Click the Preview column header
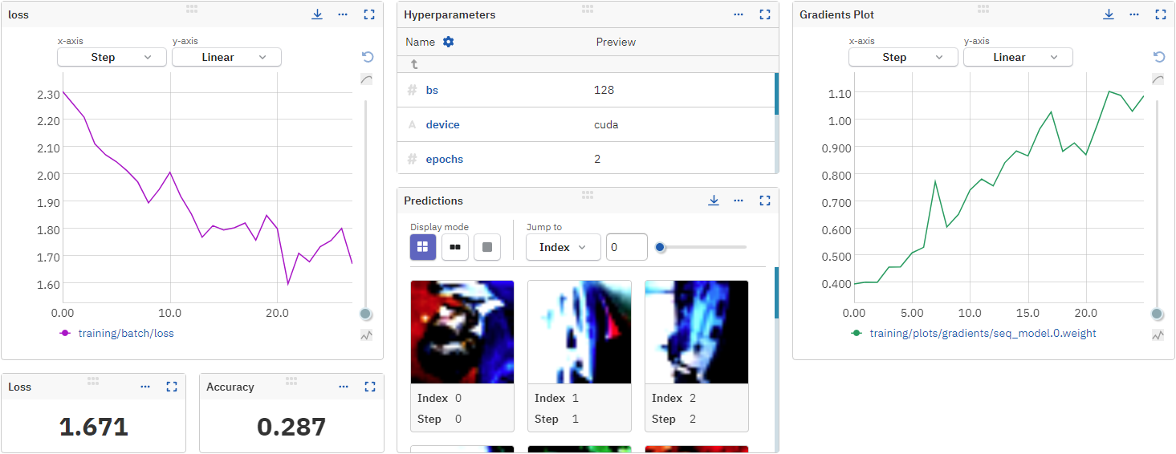Screen dimensions: 1176x454 (x=616, y=42)
